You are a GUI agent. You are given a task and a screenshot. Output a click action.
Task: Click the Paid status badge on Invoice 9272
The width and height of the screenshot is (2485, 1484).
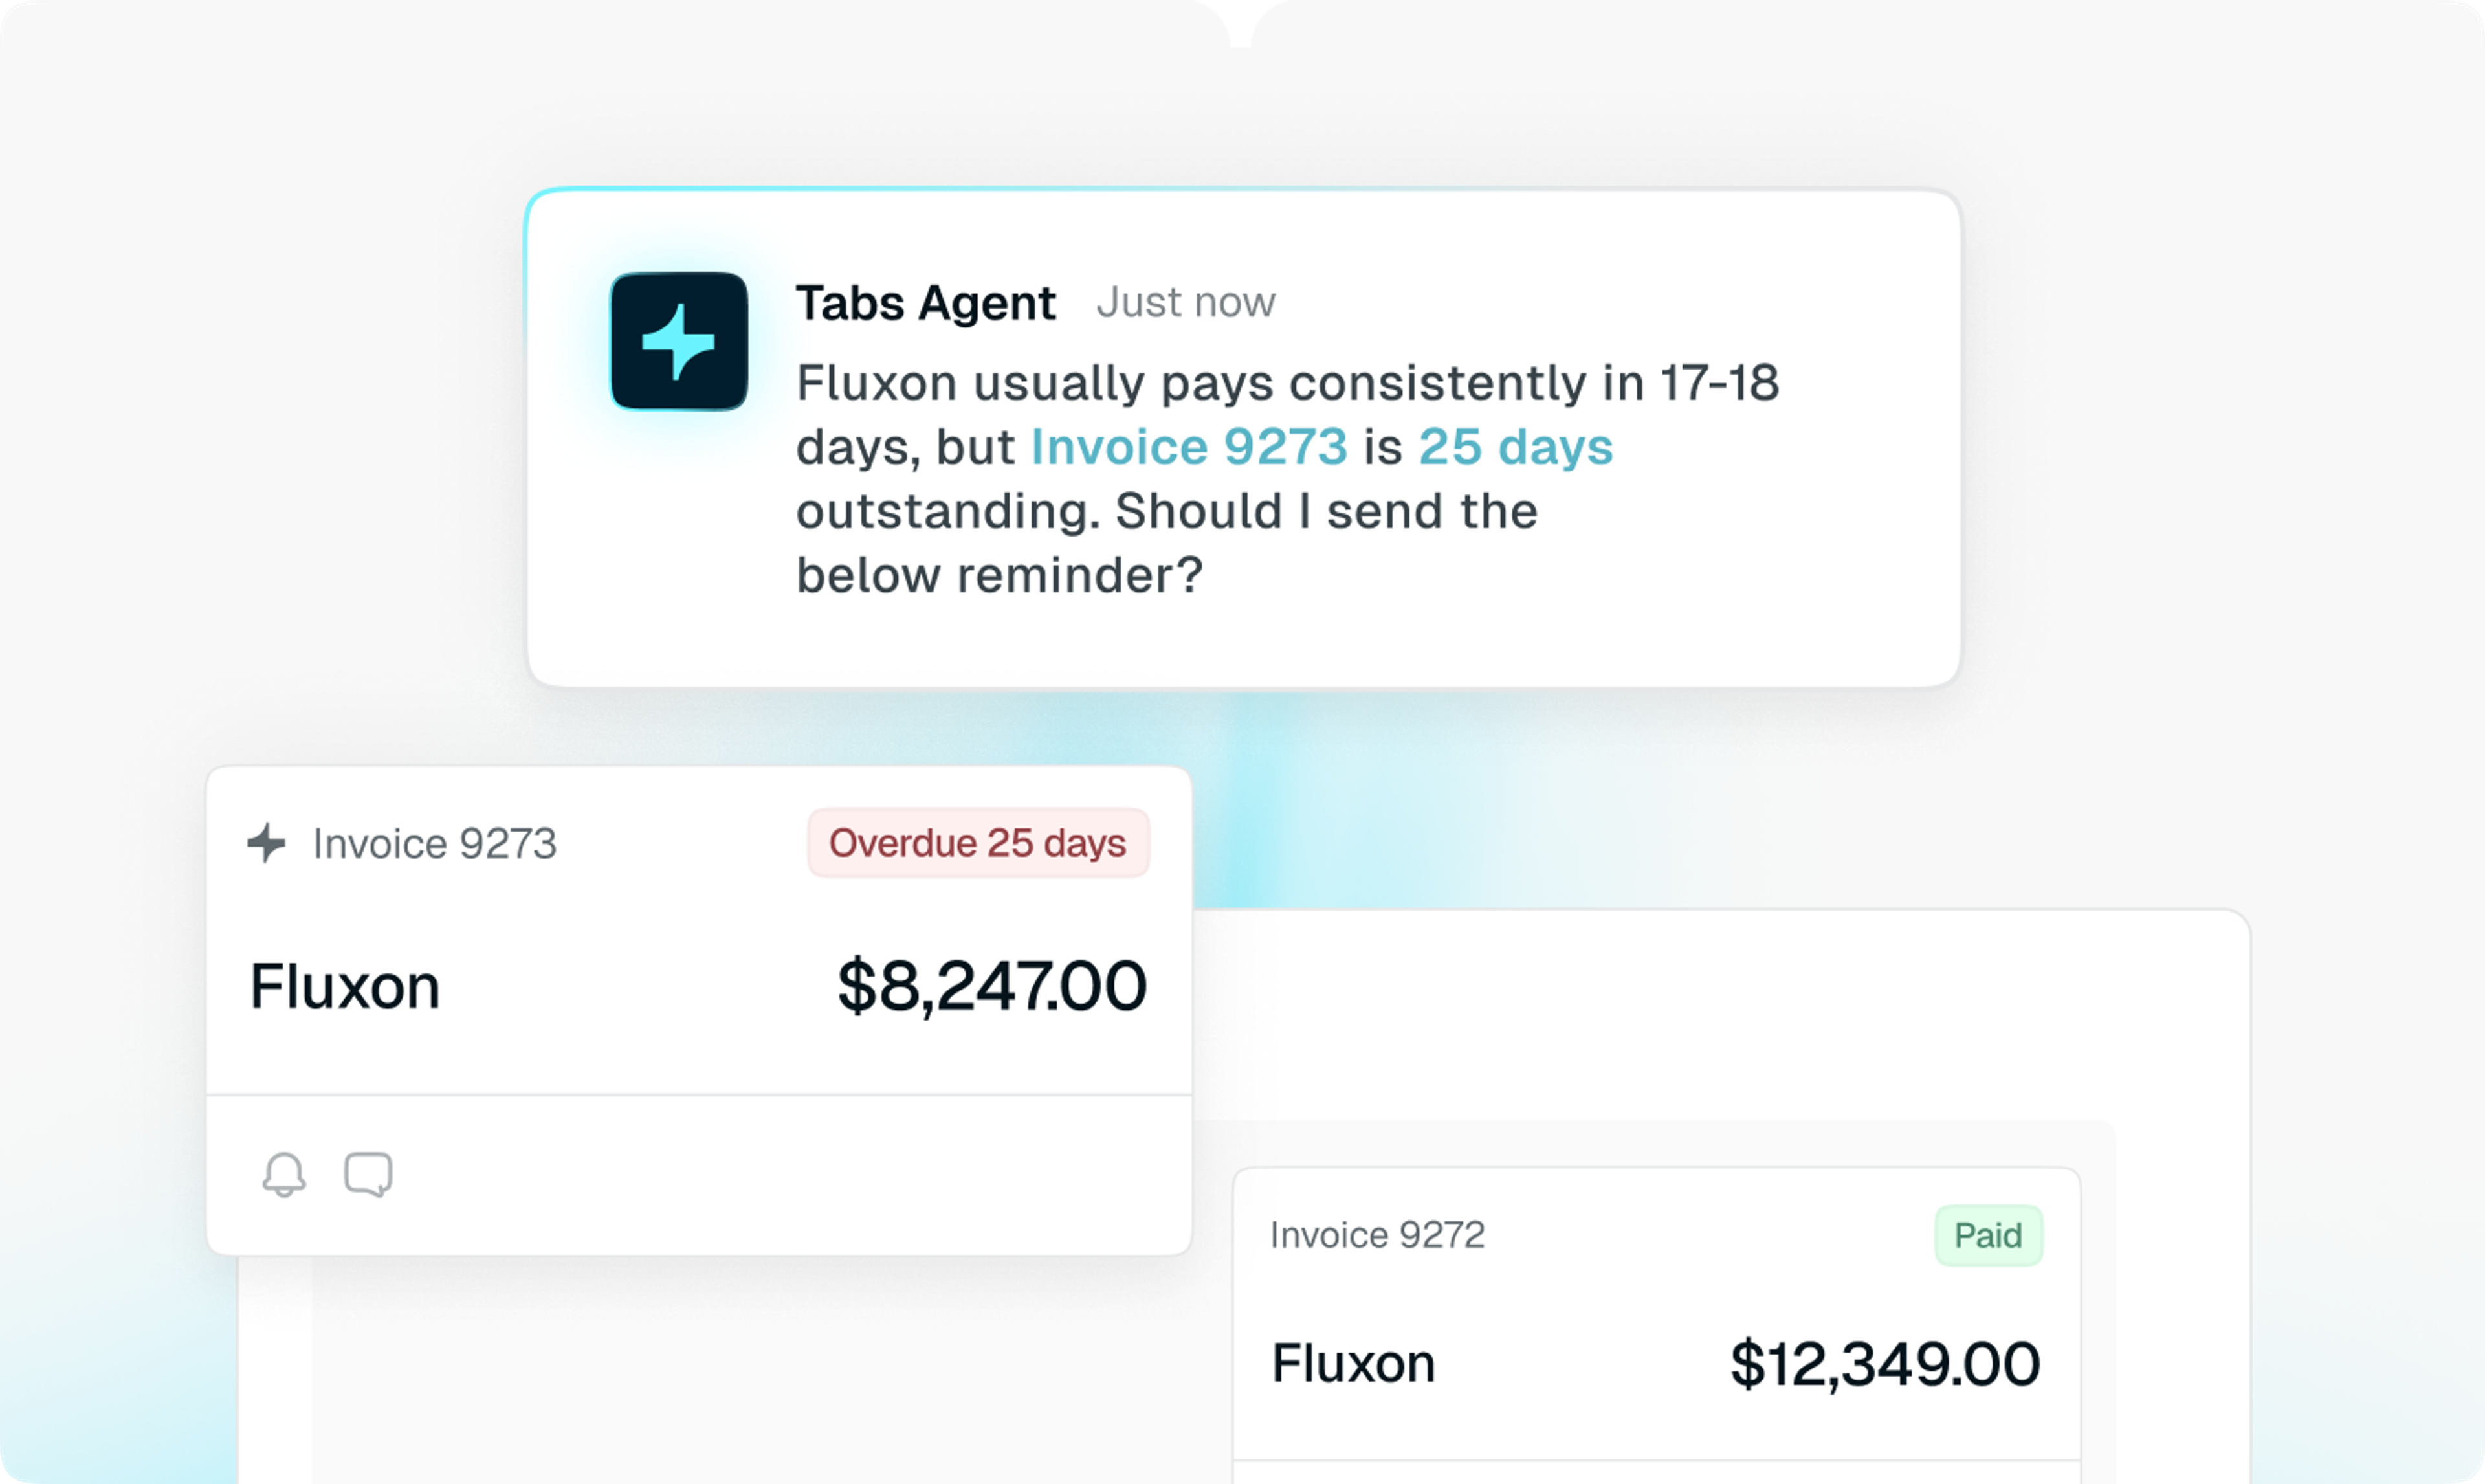(1988, 1235)
